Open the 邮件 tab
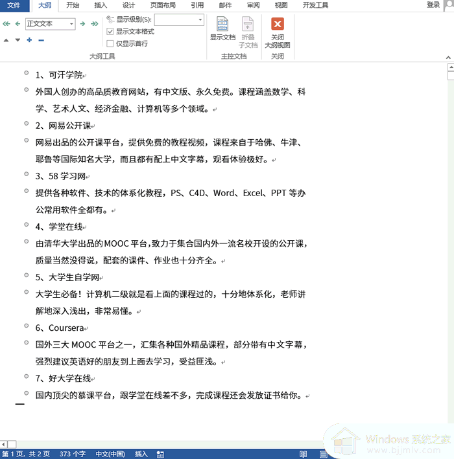This screenshot has width=454, height=459. point(225,5)
